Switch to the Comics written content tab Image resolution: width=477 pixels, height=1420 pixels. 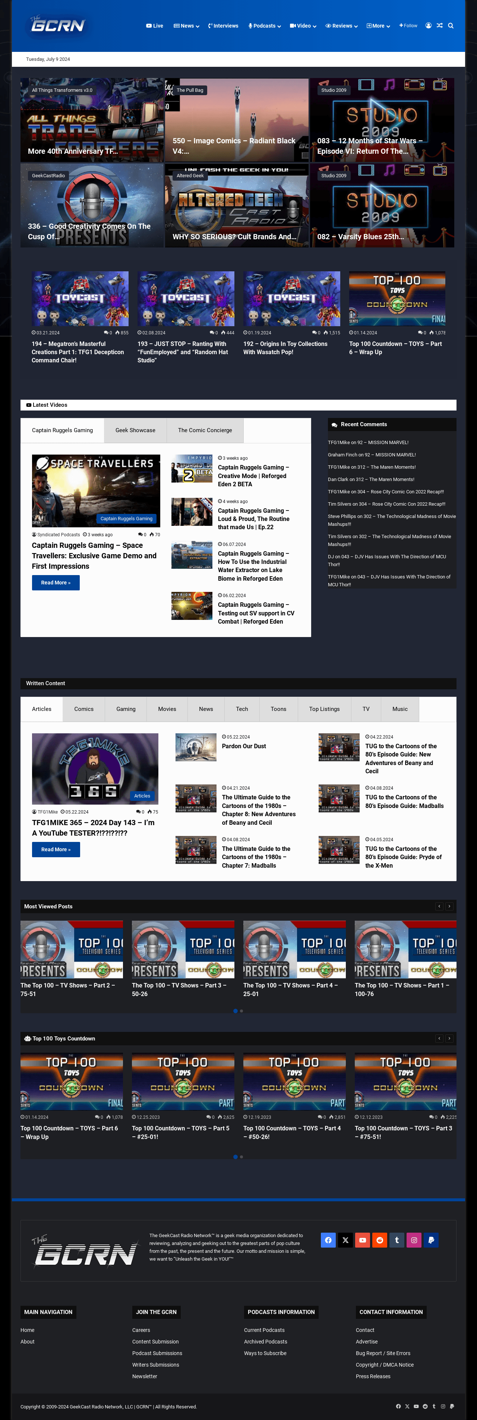pos(83,709)
